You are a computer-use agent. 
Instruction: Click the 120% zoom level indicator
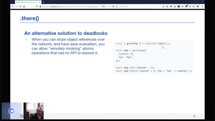[x=103, y=6]
